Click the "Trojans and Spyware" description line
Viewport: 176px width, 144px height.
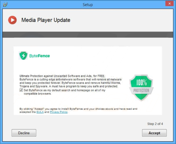coord(69,86)
